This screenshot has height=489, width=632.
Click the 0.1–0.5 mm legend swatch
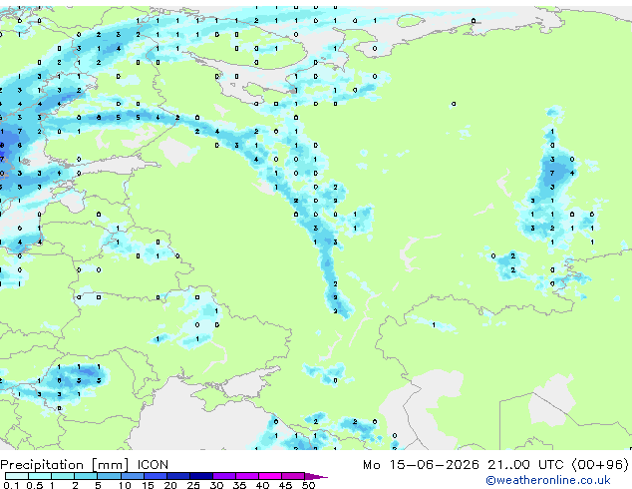coord(17,476)
